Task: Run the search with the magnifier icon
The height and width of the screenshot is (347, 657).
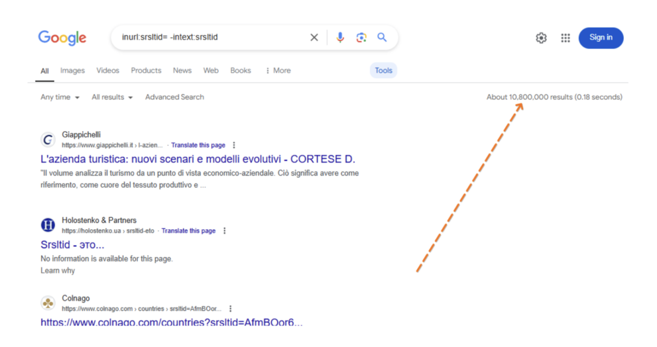Action: tap(382, 37)
